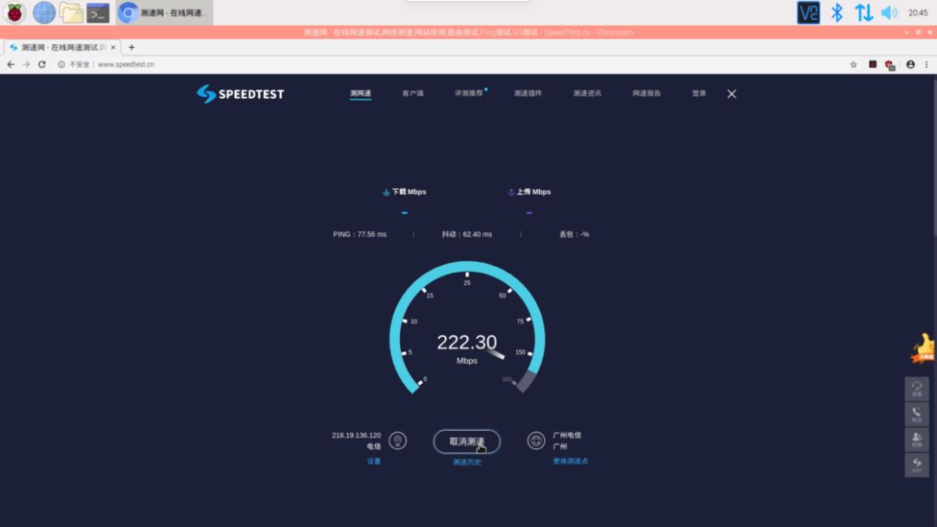This screenshot has width=937, height=527.
Task: Open the network up-down arrows tray icon
Action: pos(863,12)
